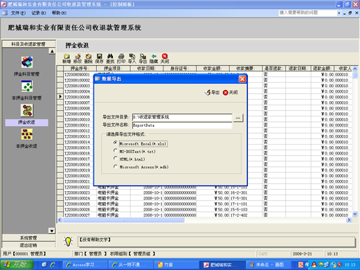Click the 查找 (find) binoculars icon
The height and width of the screenshot is (270, 360).
pyautogui.click(x=110, y=59)
